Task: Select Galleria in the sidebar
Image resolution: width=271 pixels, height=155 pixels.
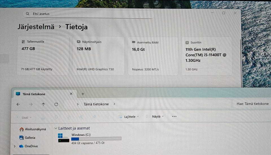Action: pos(27,137)
